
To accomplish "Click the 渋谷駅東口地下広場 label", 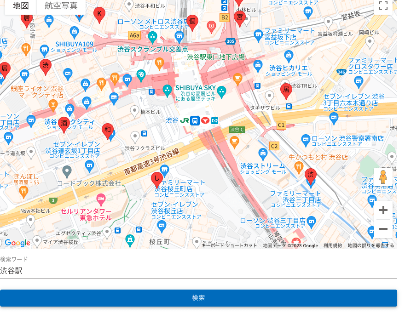I will click(216, 57).
